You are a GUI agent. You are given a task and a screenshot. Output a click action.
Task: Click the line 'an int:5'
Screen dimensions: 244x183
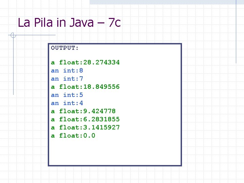67,95
